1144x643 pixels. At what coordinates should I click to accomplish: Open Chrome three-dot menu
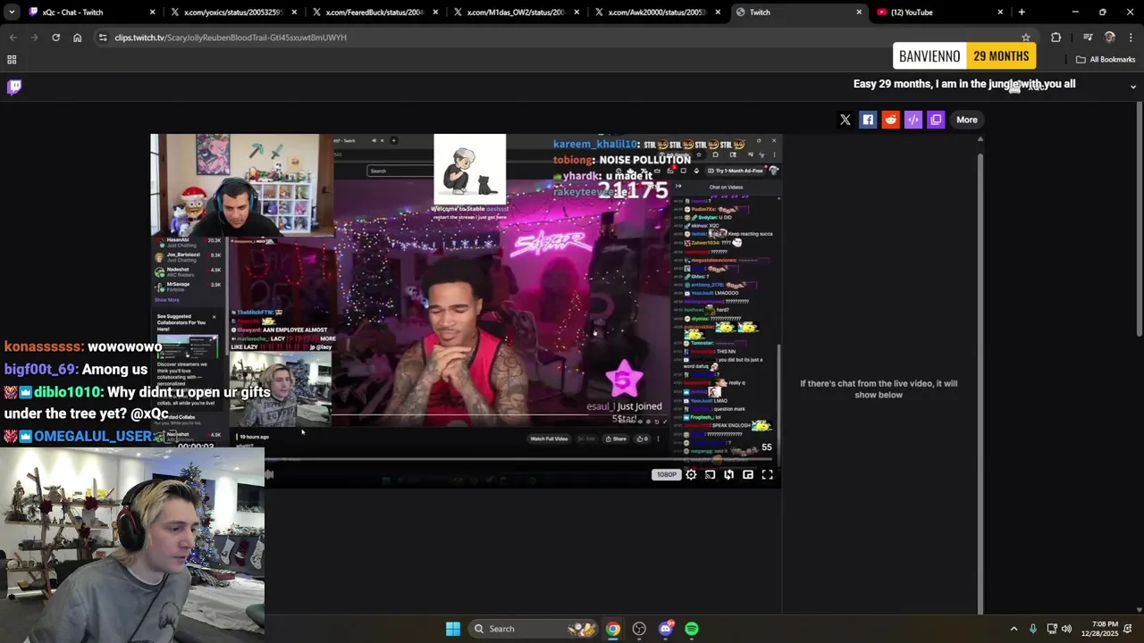[1131, 38]
